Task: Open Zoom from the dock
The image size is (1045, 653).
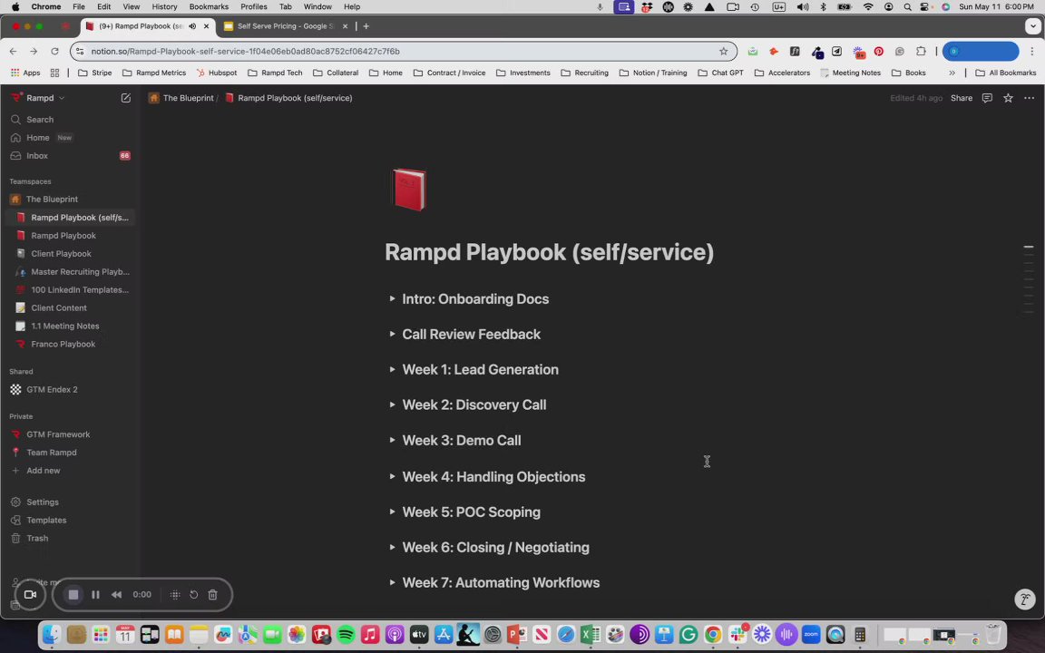Action: pos(811,634)
